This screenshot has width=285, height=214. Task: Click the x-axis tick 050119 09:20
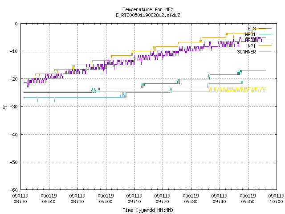tap(162, 199)
